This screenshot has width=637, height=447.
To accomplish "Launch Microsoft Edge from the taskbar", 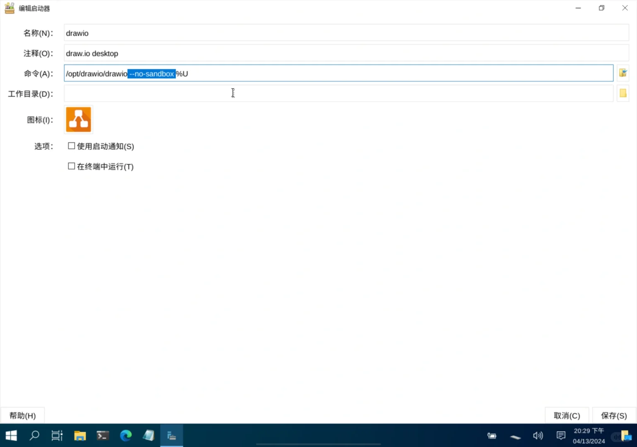I will pos(126,435).
